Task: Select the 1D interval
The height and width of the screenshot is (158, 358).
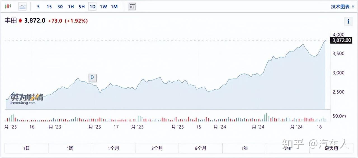Action: coord(92,7)
